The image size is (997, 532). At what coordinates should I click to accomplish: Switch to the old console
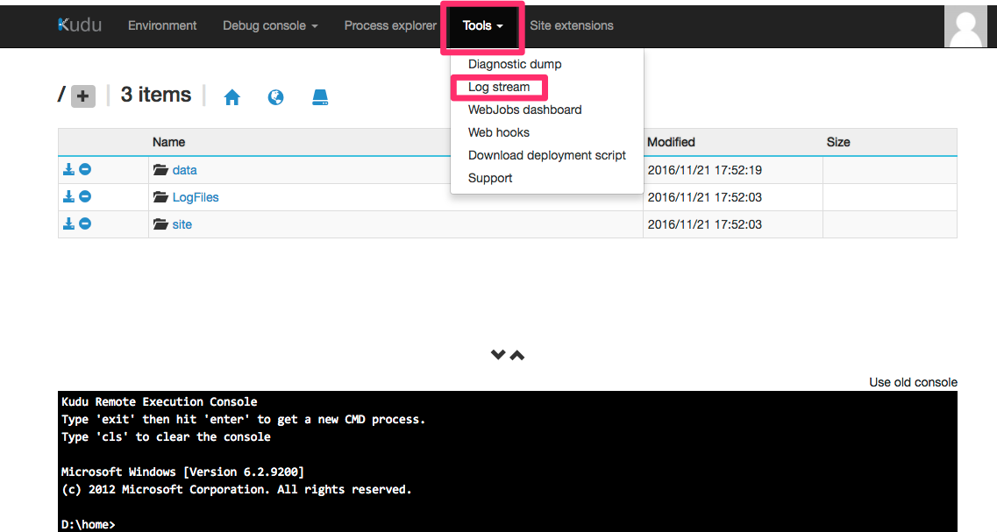913,382
